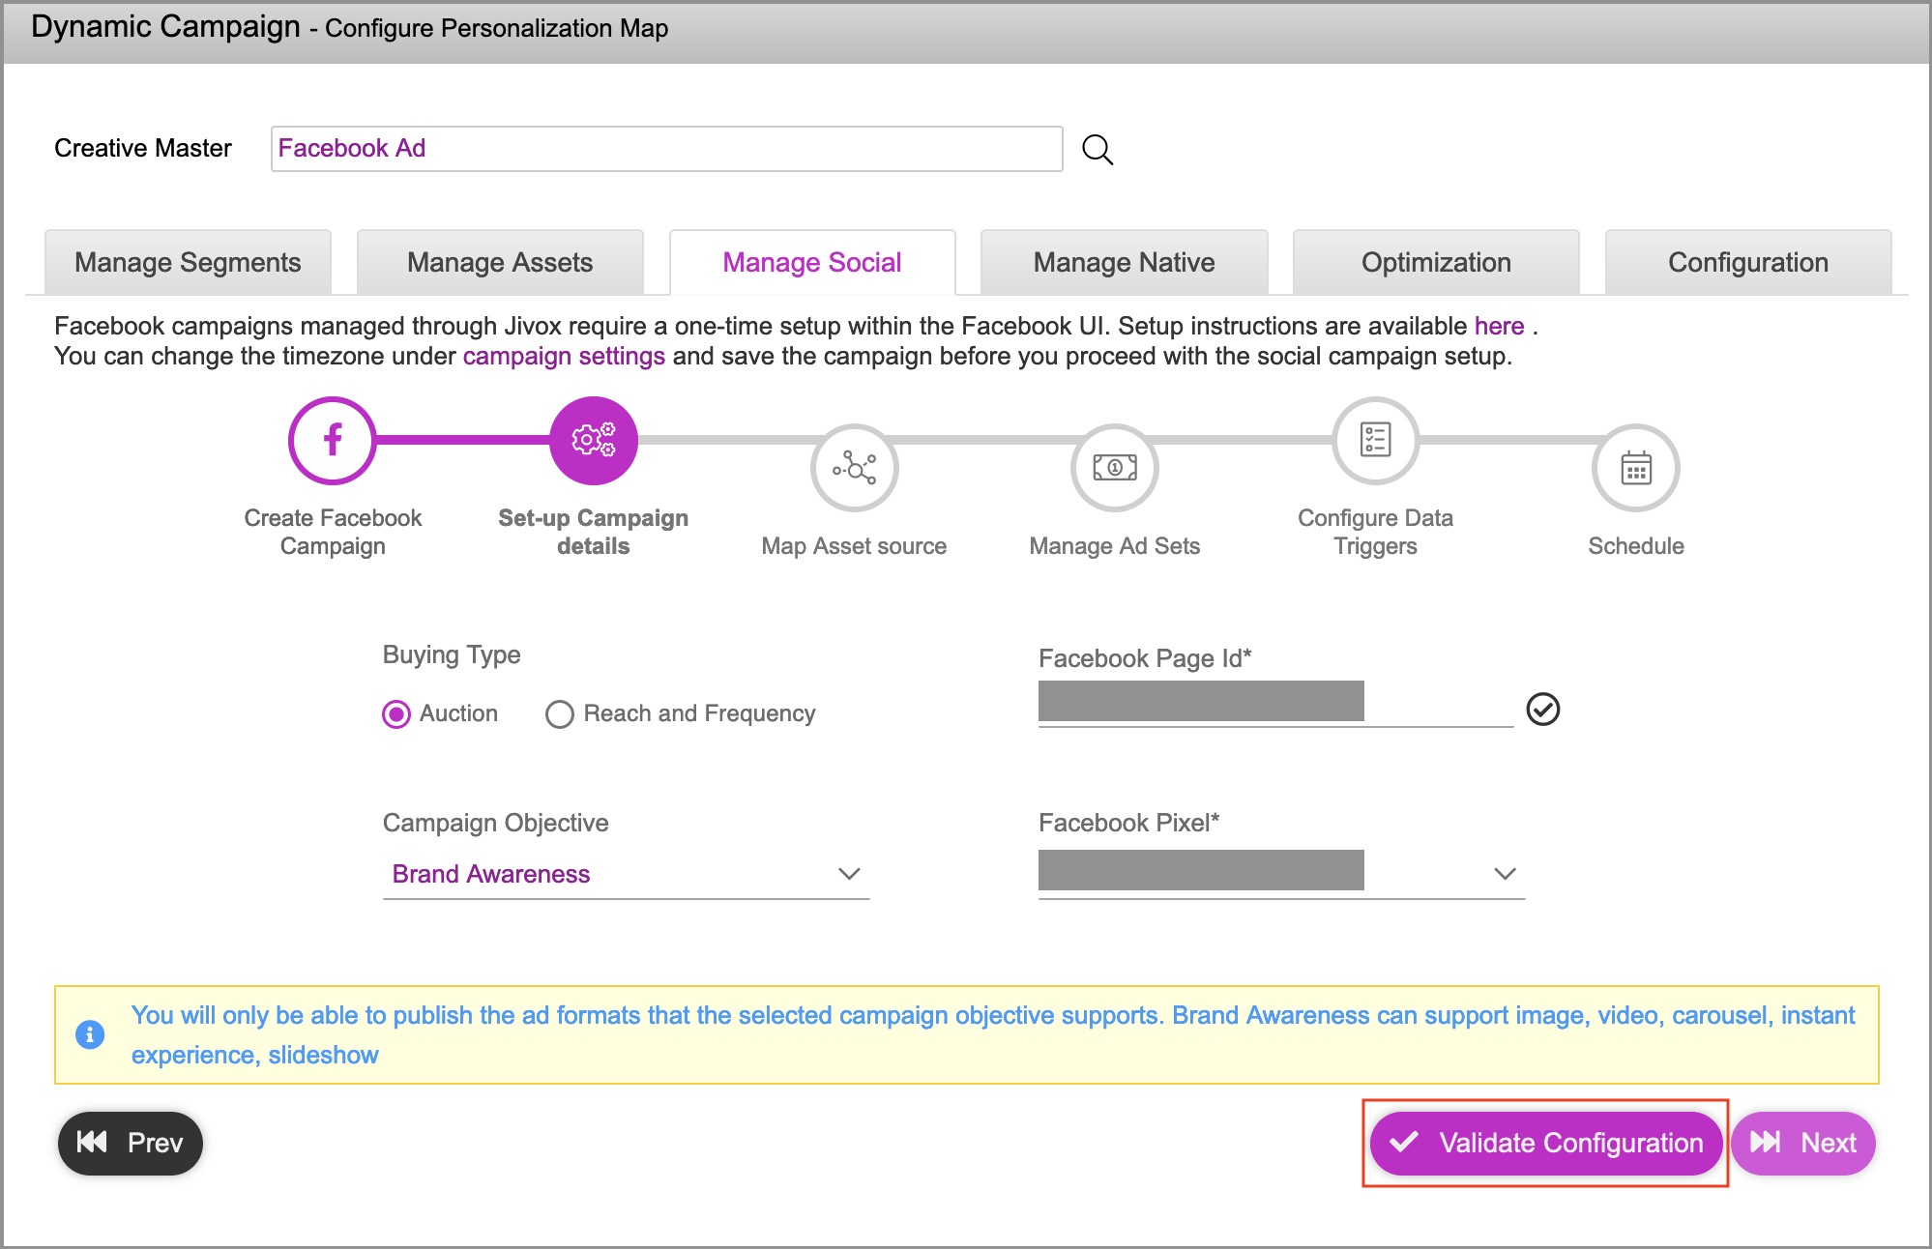Click the Create Facebook Campaign label

tap(333, 532)
